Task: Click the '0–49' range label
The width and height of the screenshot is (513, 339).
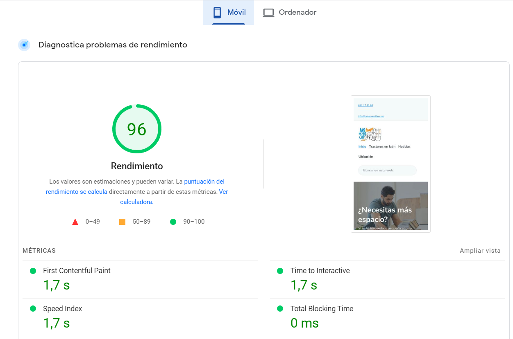Action: pyautogui.click(x=93, y=222)
